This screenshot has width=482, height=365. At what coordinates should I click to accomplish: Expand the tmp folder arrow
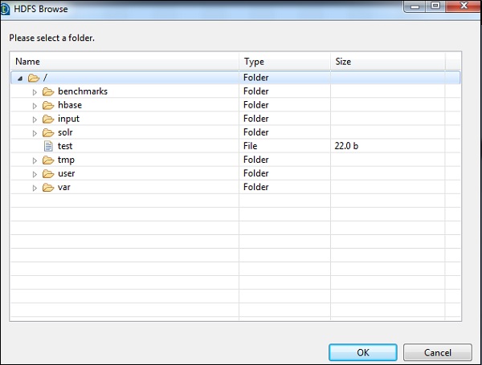click(x=35, y=160)
